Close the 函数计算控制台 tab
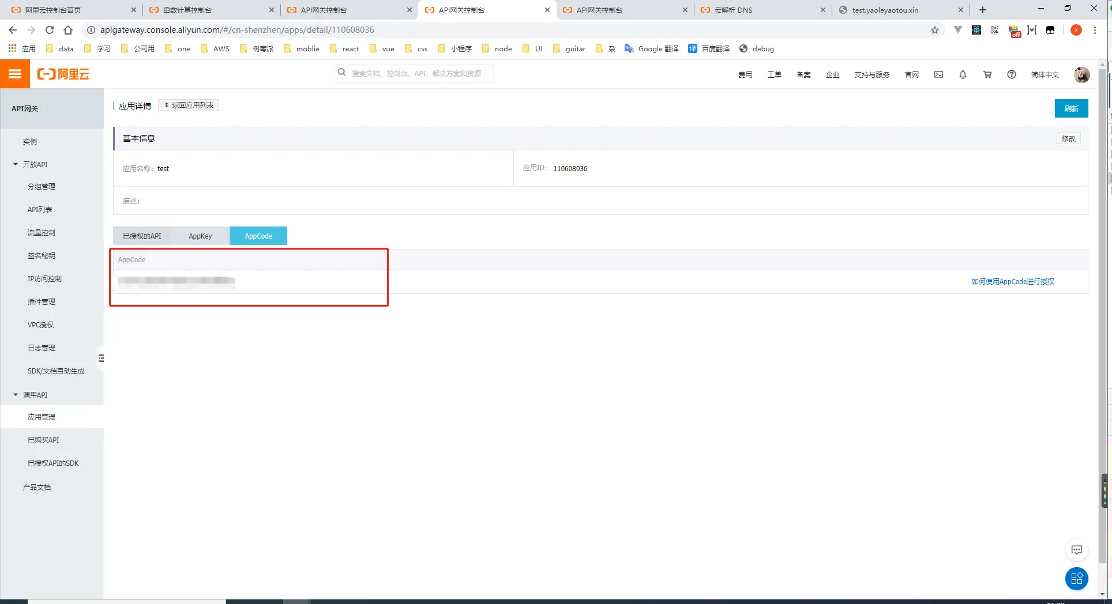 pos(272,10)
